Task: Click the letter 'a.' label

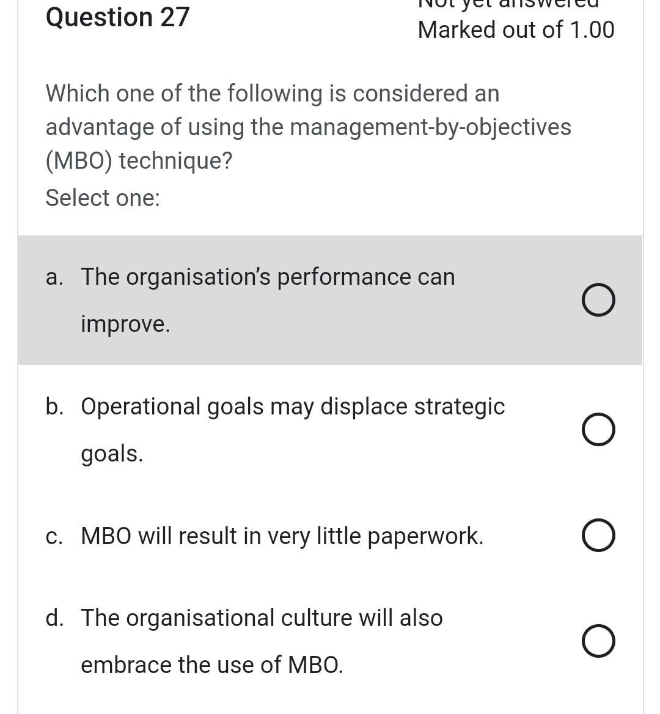Action: click(55, 276)
